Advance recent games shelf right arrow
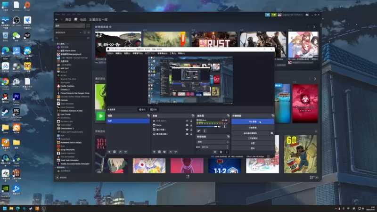Screen dimensions: 377x212 pos(315,79)
